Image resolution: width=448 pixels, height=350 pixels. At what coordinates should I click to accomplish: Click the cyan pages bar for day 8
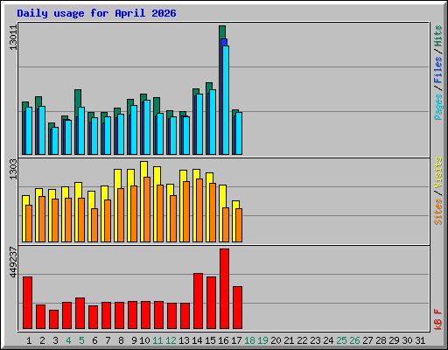coord(121,134)
